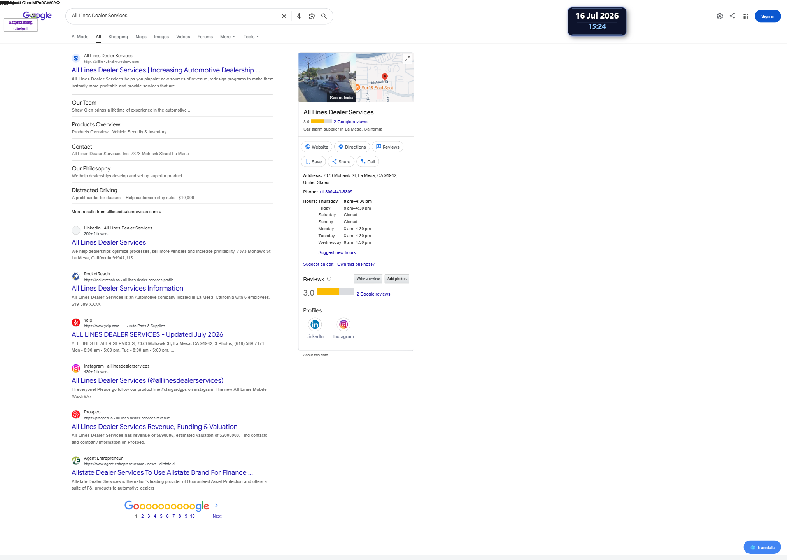792x560 pixels.
Task: Open the Images tab
Action: pyautogui.click(x=161, y=37)
